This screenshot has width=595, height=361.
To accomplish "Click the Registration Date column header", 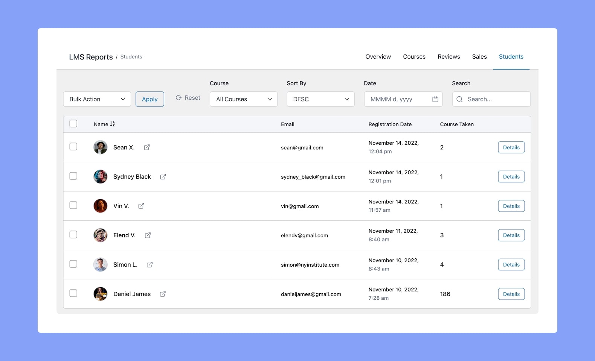I will pyautogui.click(x=390, y=124).
